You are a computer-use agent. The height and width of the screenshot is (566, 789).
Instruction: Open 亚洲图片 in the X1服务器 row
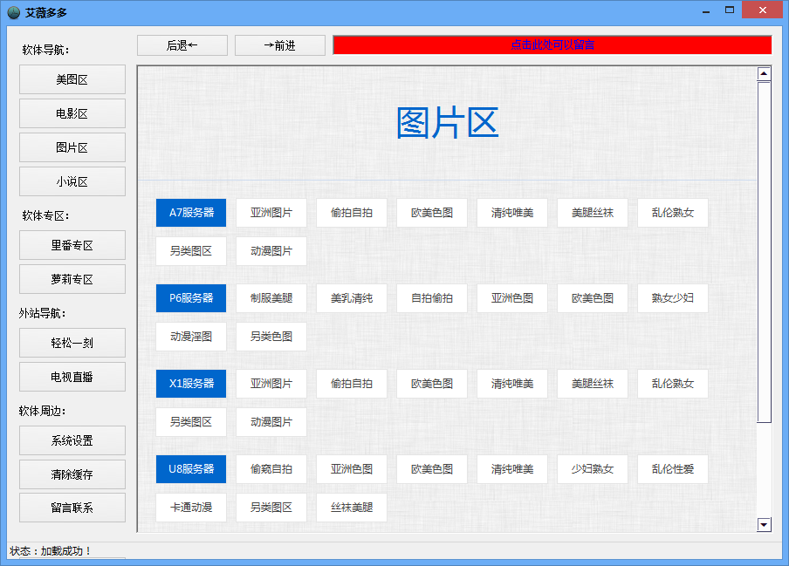click(271, 384)
